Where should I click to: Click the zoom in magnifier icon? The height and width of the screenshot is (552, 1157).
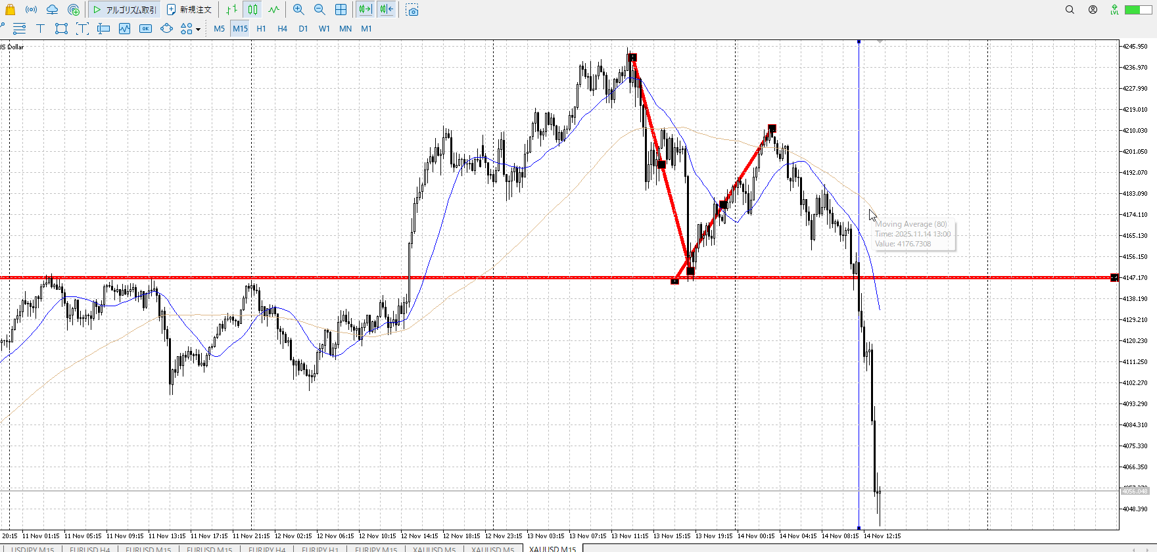pyautogui.click(x=298, y=10)
